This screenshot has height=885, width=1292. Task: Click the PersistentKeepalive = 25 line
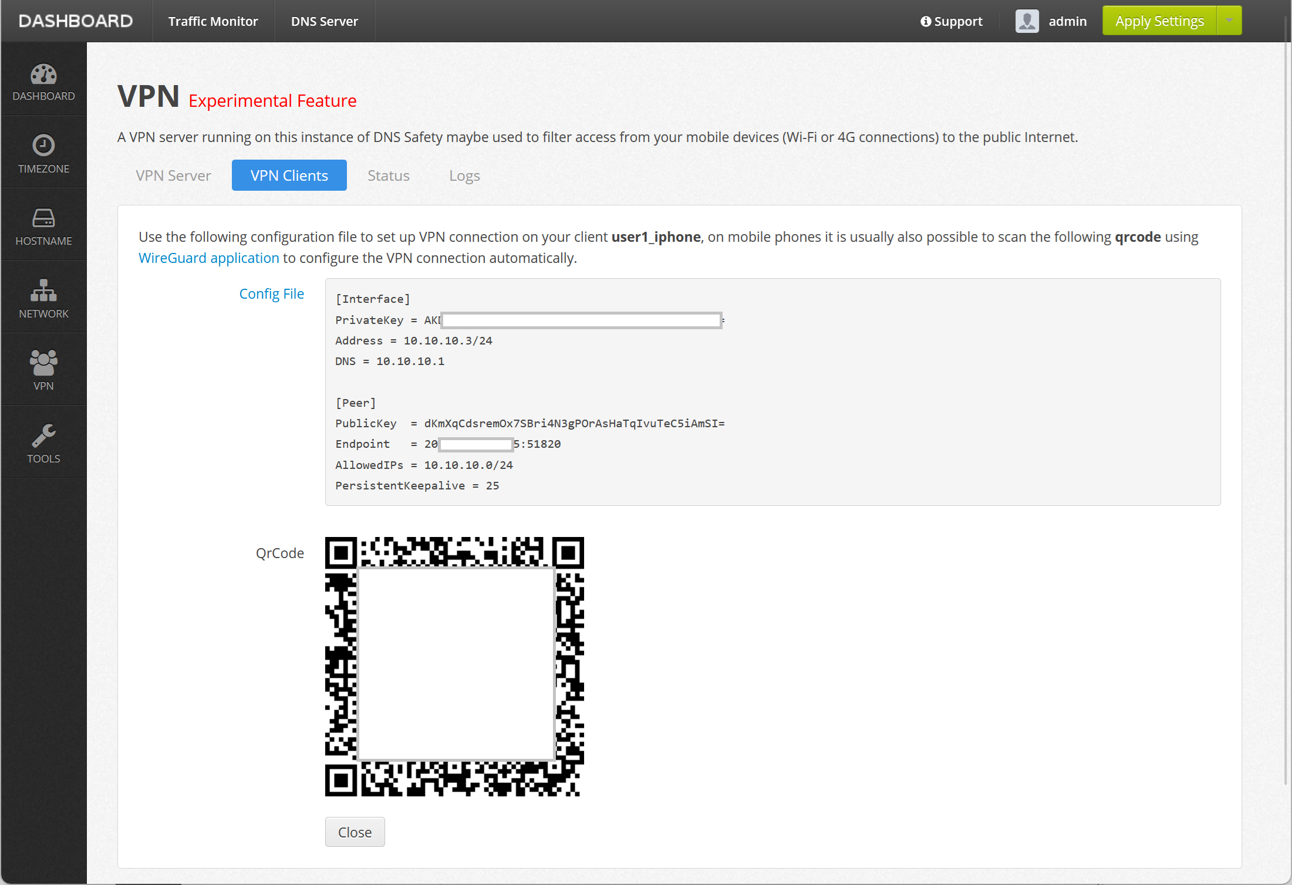click(x=417, y=485)
